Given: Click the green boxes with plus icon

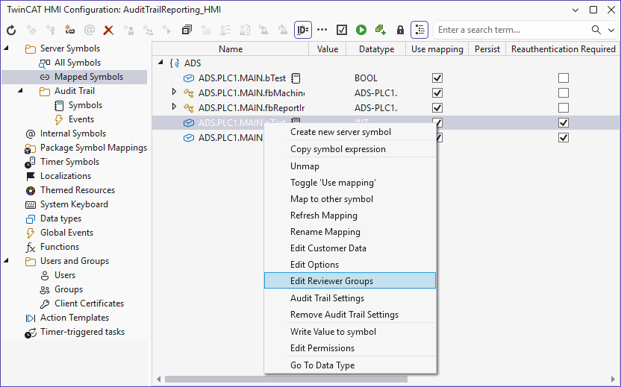Looking at the screenshot, I should (x=381, y=30).
